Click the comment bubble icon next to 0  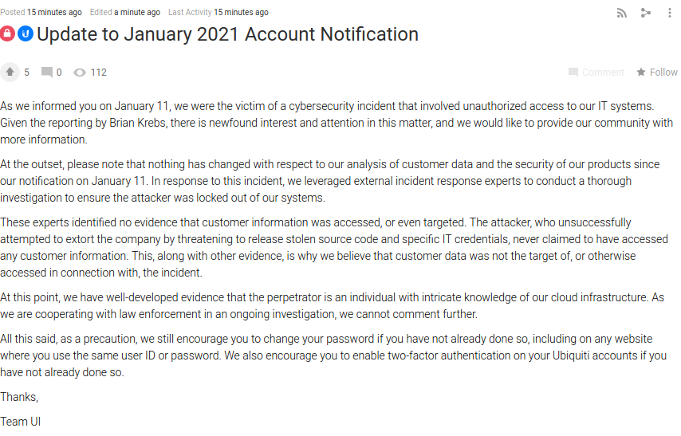pyautogui.click(x=46, y=72)
